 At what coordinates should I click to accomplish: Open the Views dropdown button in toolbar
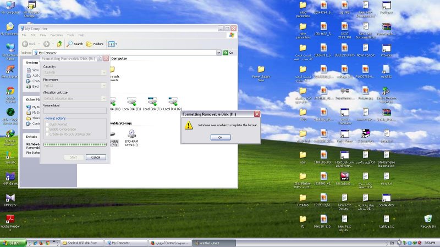[113, 44]
